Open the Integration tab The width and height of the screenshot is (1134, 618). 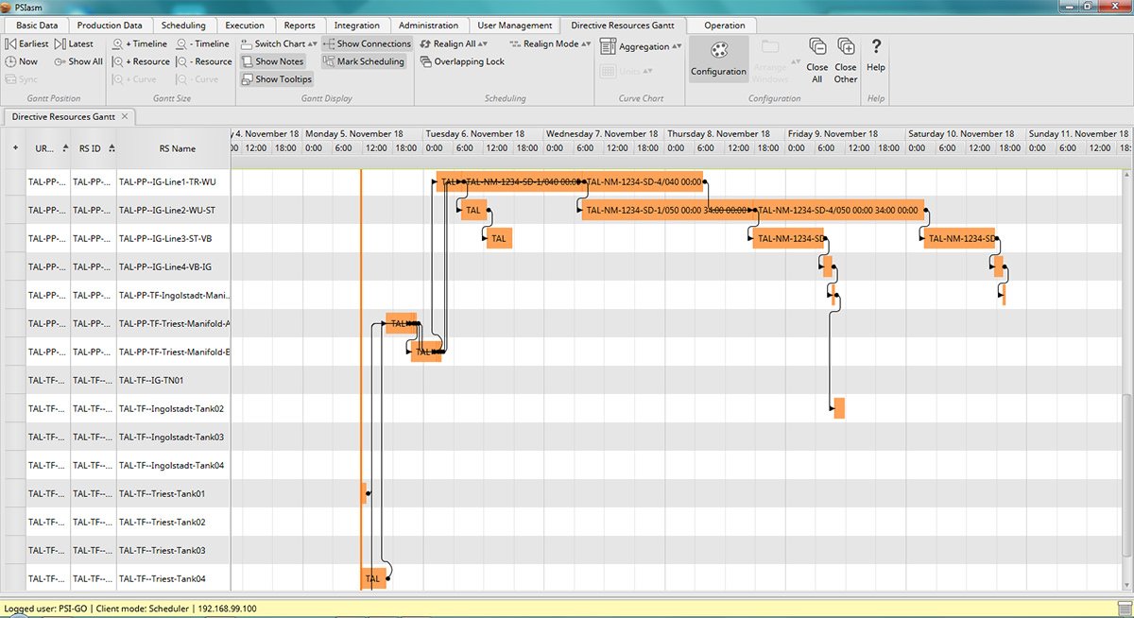[357, 26]
